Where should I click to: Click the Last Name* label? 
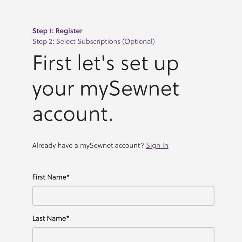click(51, 218)
